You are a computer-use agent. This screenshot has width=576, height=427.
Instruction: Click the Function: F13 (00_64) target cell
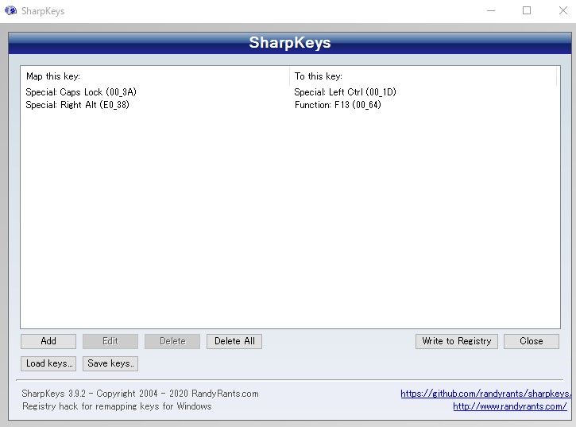(338, 105)
